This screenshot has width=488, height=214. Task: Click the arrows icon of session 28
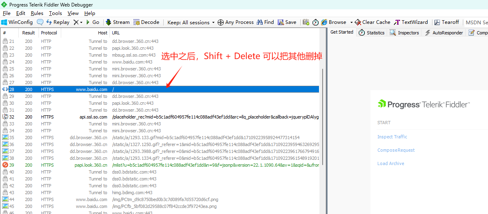coord(5,89)
